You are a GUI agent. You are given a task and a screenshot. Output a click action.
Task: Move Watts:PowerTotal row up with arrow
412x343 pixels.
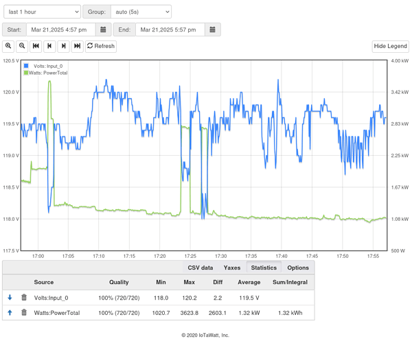(x=10, y=313)
